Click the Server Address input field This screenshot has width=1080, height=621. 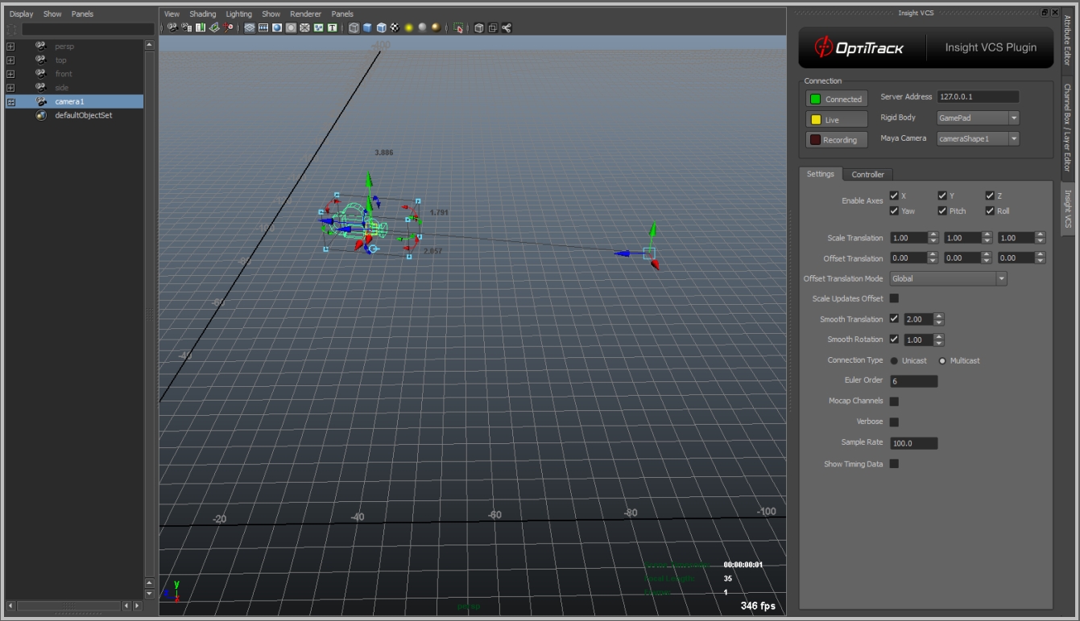(x=977, y=97)
